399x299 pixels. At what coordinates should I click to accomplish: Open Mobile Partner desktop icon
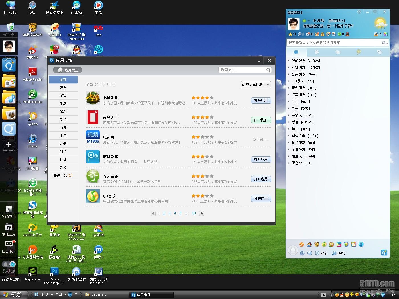[x=32, y=96]
